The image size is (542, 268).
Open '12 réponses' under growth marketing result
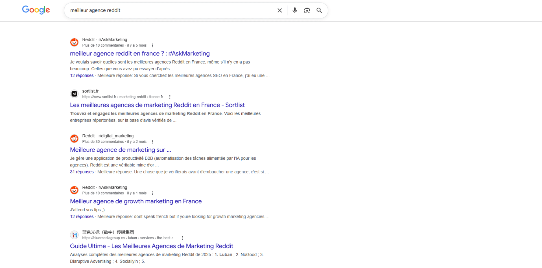tap(82, 217)
